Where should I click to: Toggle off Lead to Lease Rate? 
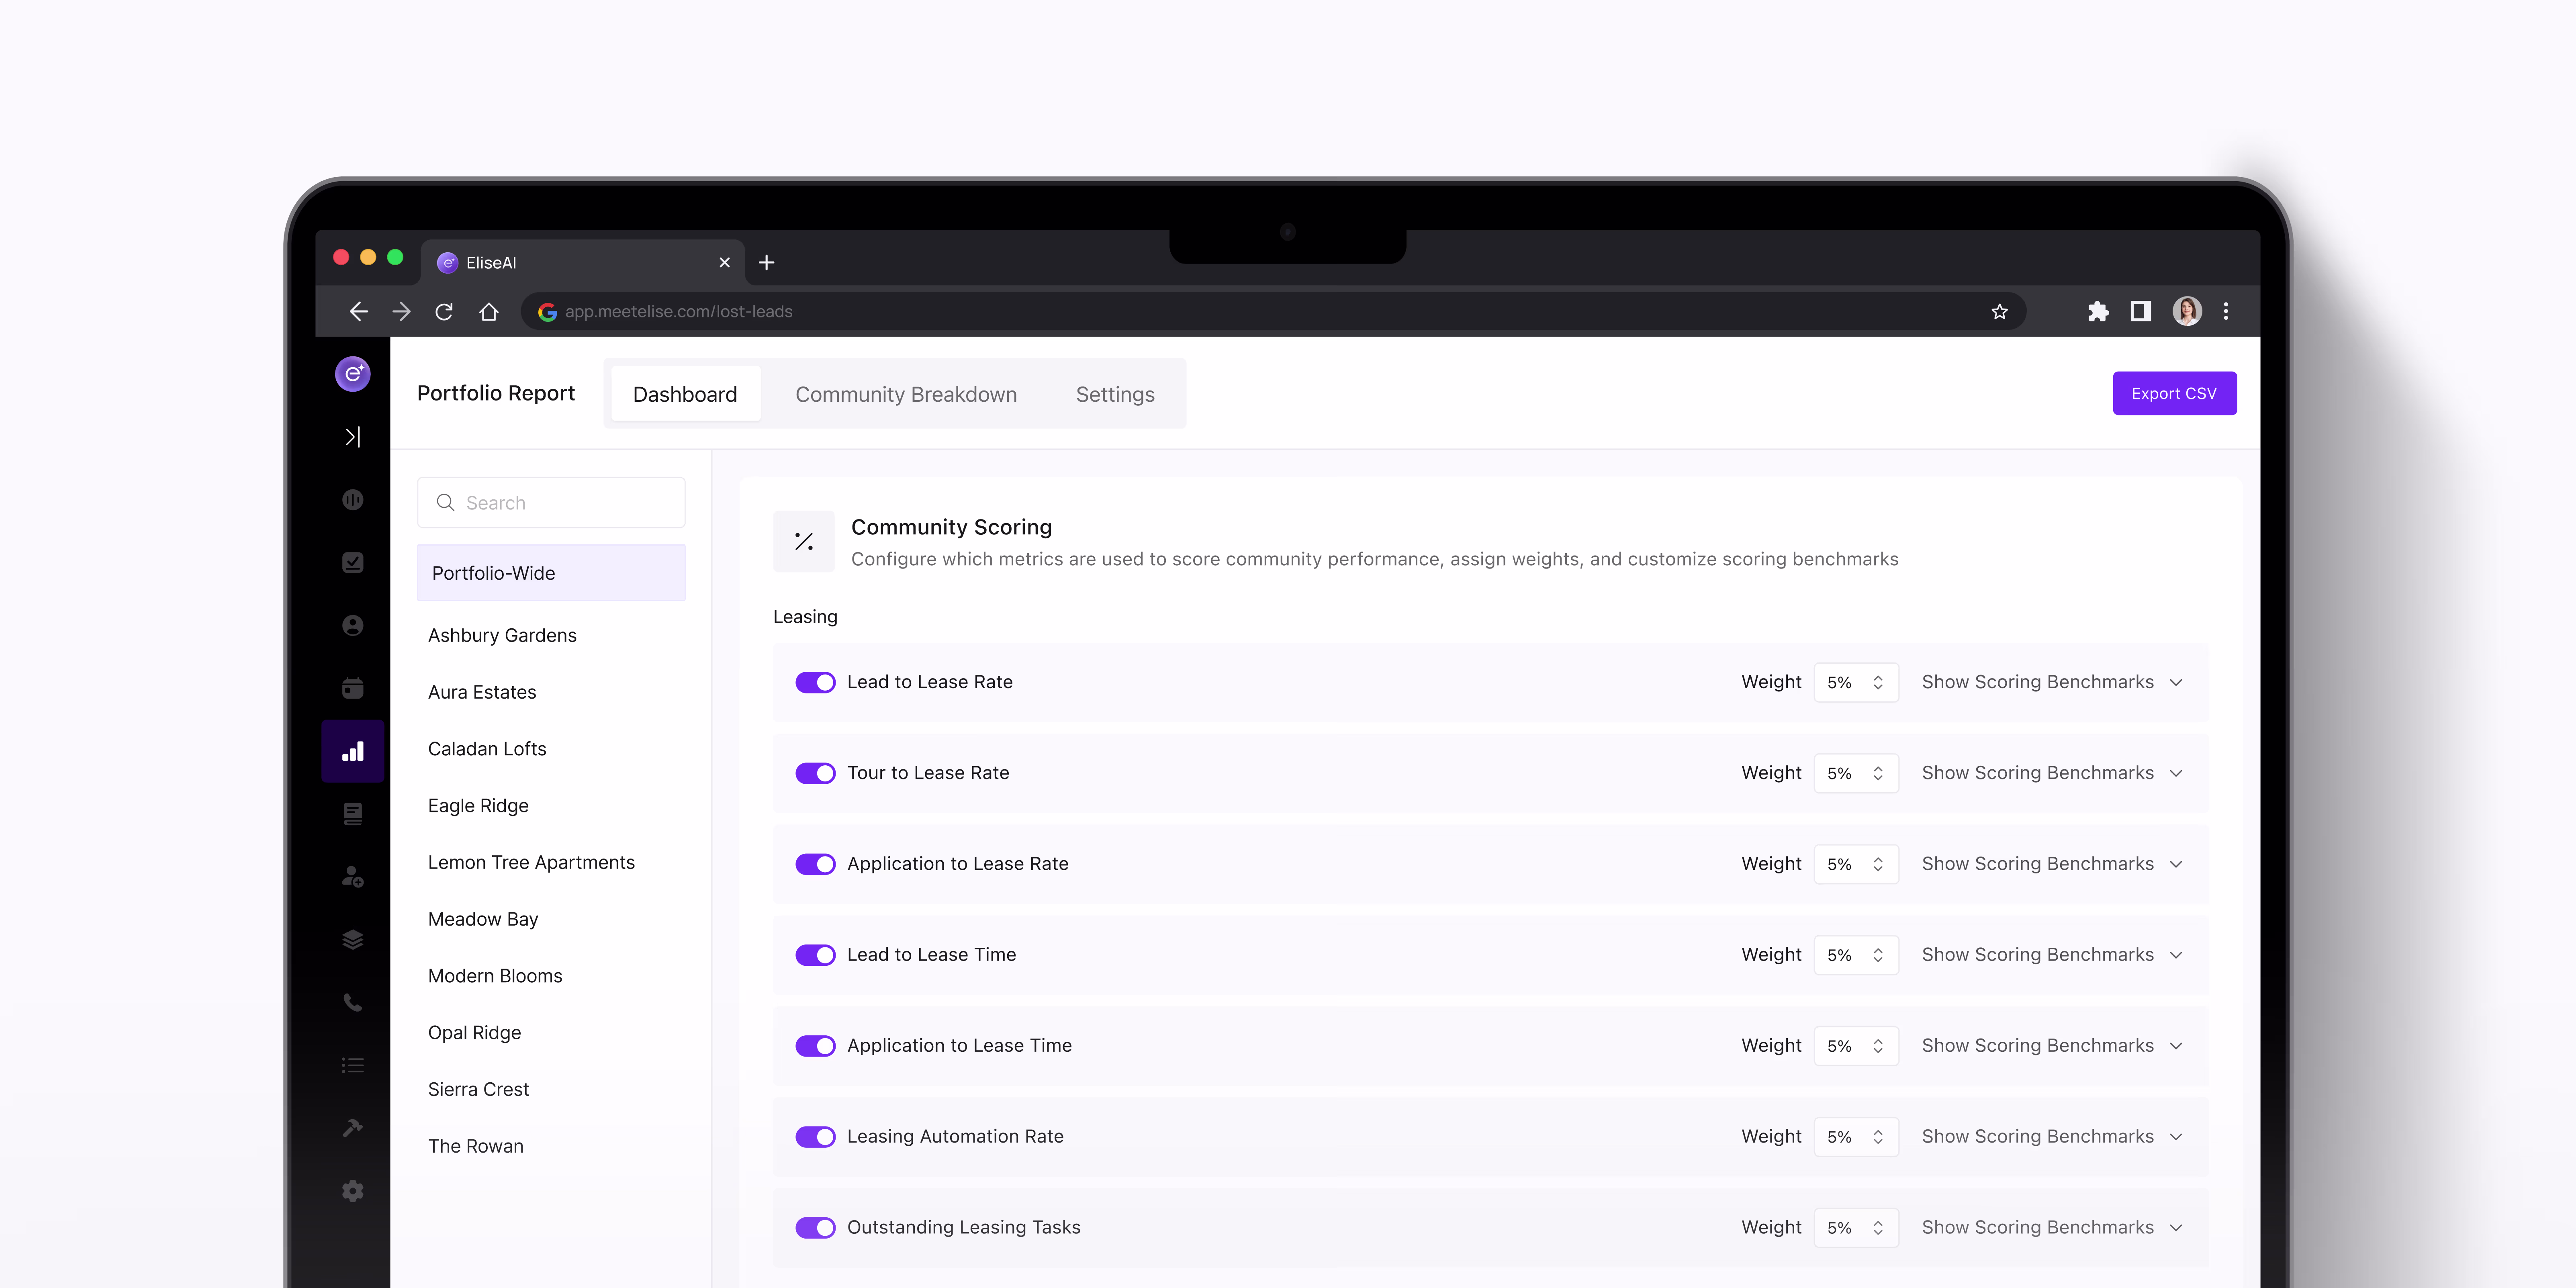pyautogui.click(x=815, y=682)
